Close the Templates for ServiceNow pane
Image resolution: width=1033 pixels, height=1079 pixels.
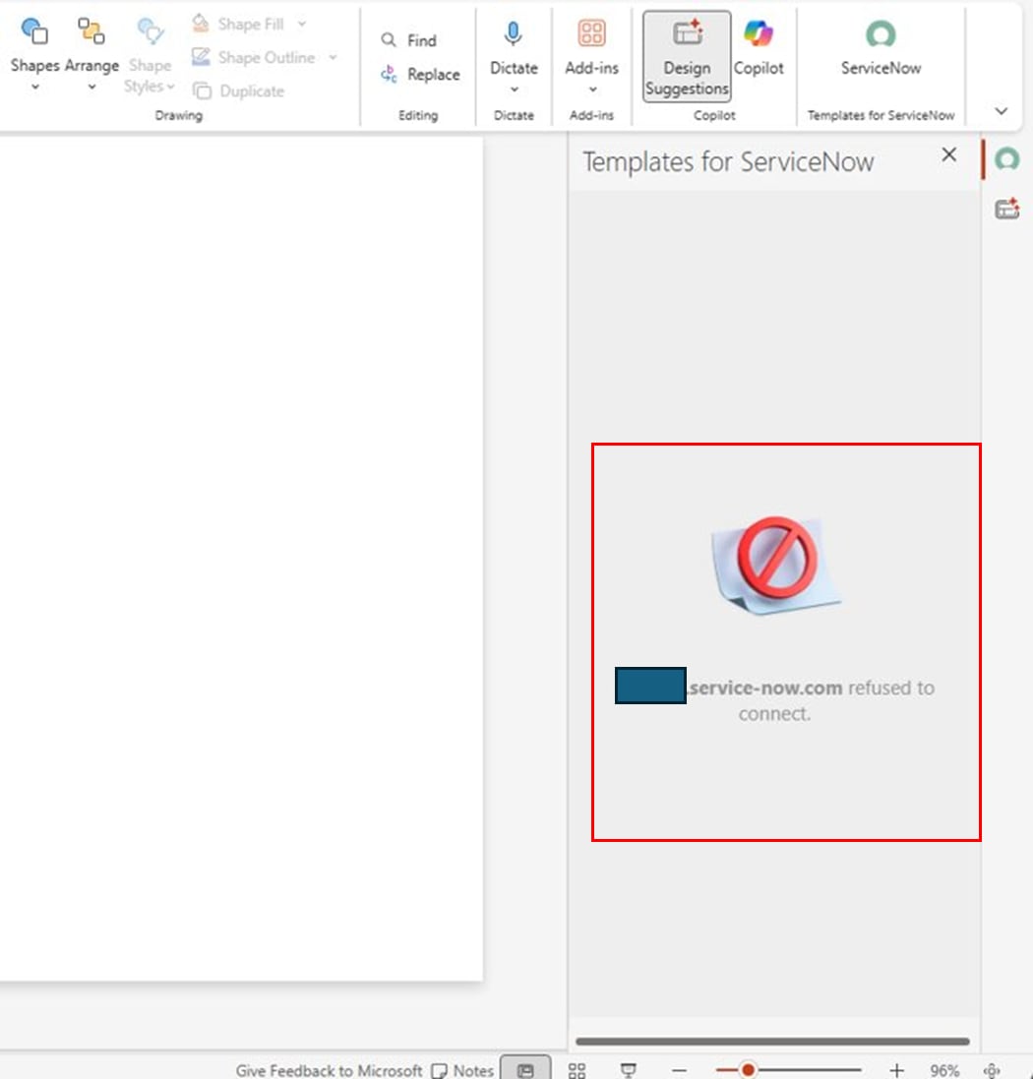click(948, 154)
